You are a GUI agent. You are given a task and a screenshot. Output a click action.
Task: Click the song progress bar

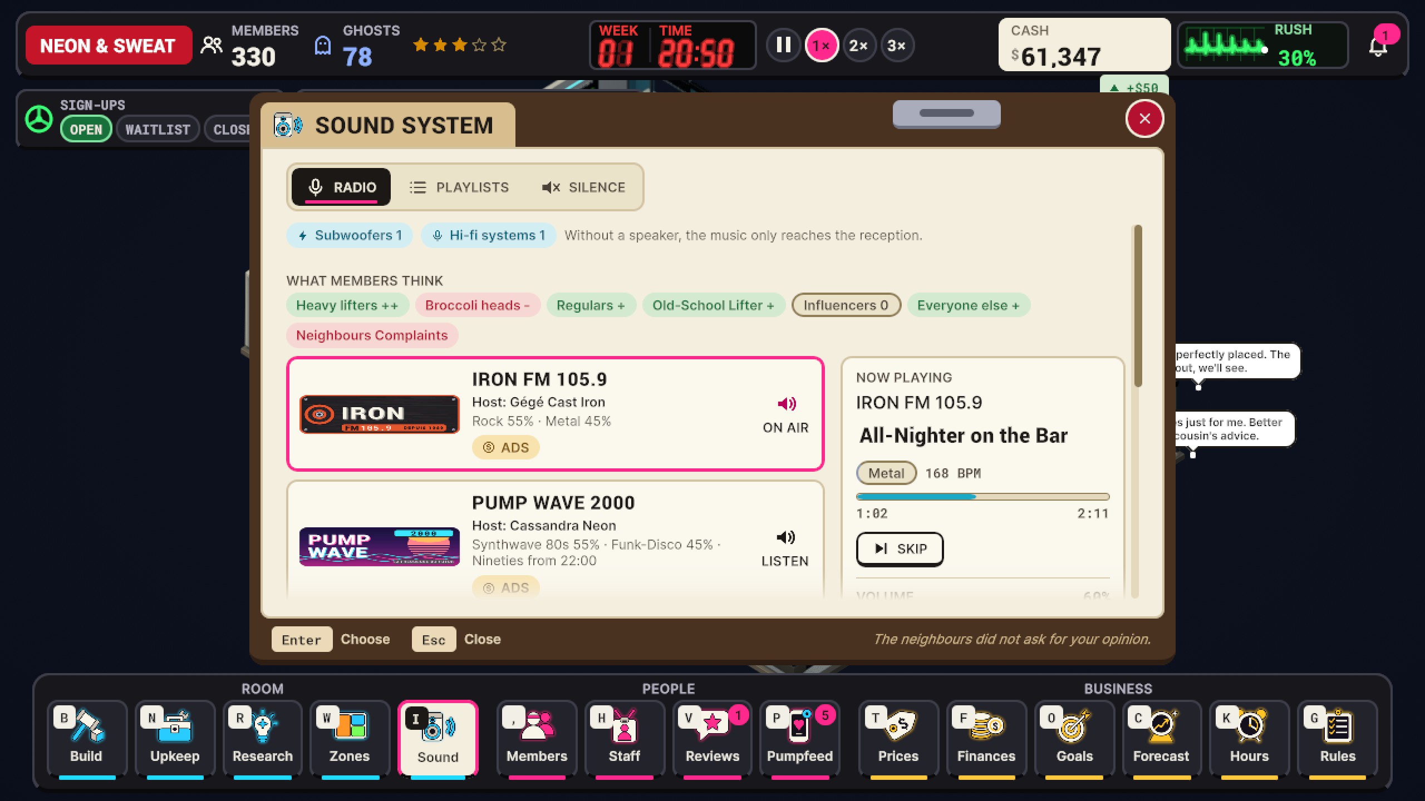coord(982,497)
